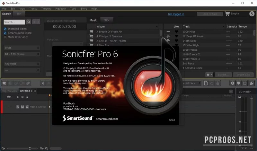This screenshot has height=151, width=257.
Task: Toggle the Like heart for 148th Song
Action: click(176, 40)
